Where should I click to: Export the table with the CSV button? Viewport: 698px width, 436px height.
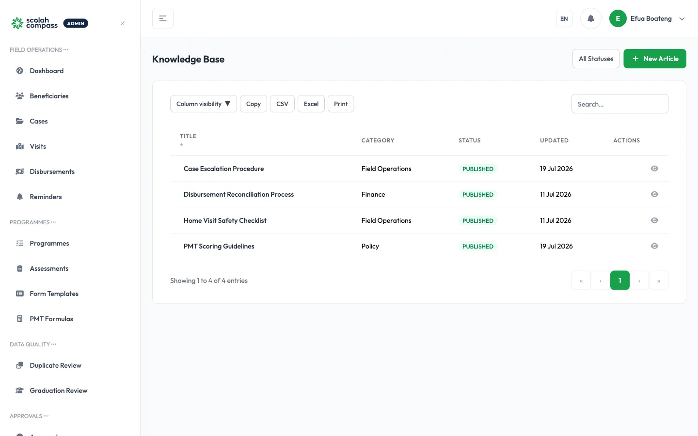pyautogui.click(x=282, y=104)
